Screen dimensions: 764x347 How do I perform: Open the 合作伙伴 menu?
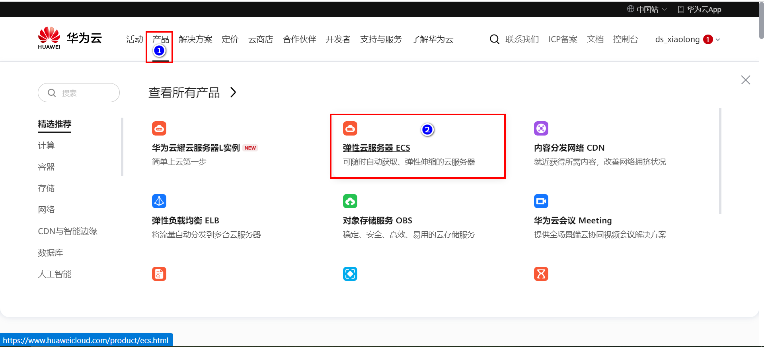(x=299, y=39)
